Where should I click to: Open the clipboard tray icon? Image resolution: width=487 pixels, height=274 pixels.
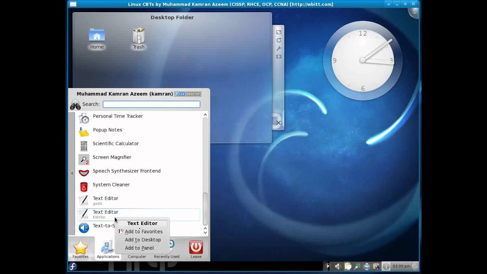pyautogui.click(x=347, y=266)
